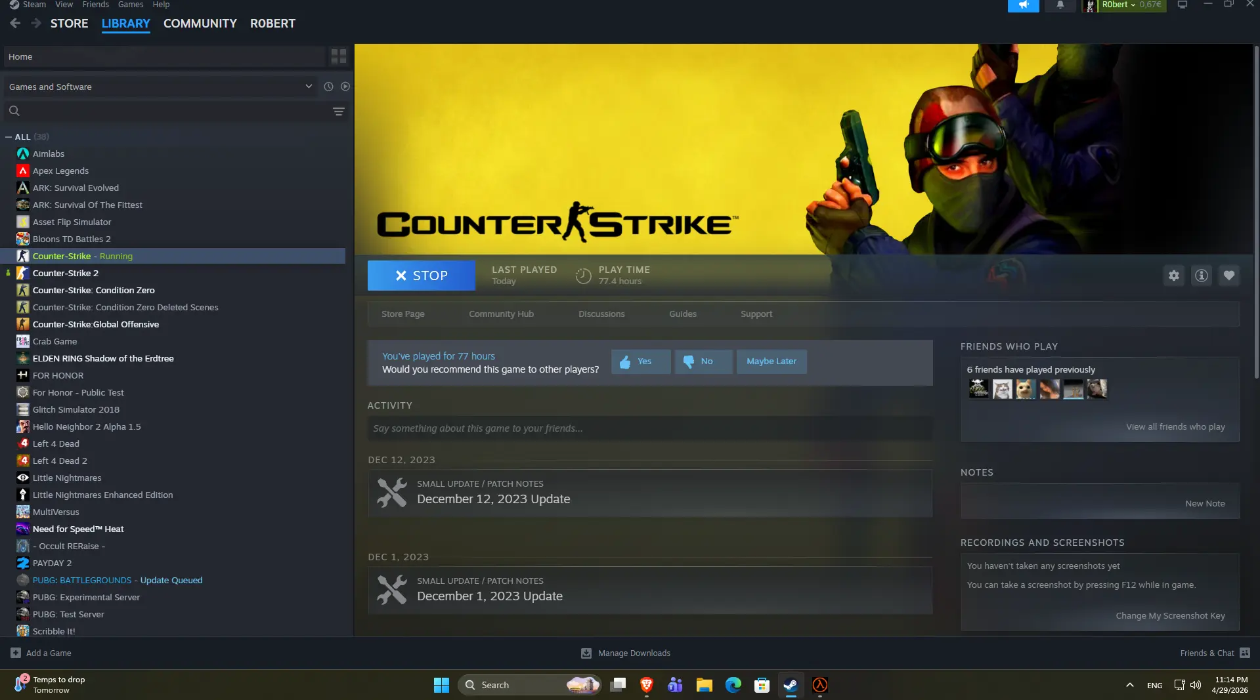Open Counter-Strike settings gear
Viewport: 1260px width, 700px height.
point(1174,276)
